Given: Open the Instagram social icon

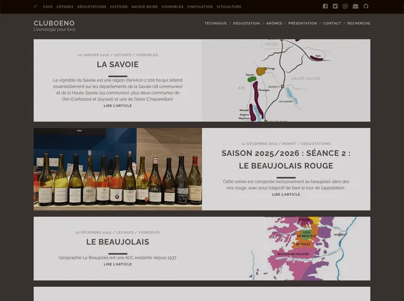Looking at the screenshot, I should coord(345,6).
